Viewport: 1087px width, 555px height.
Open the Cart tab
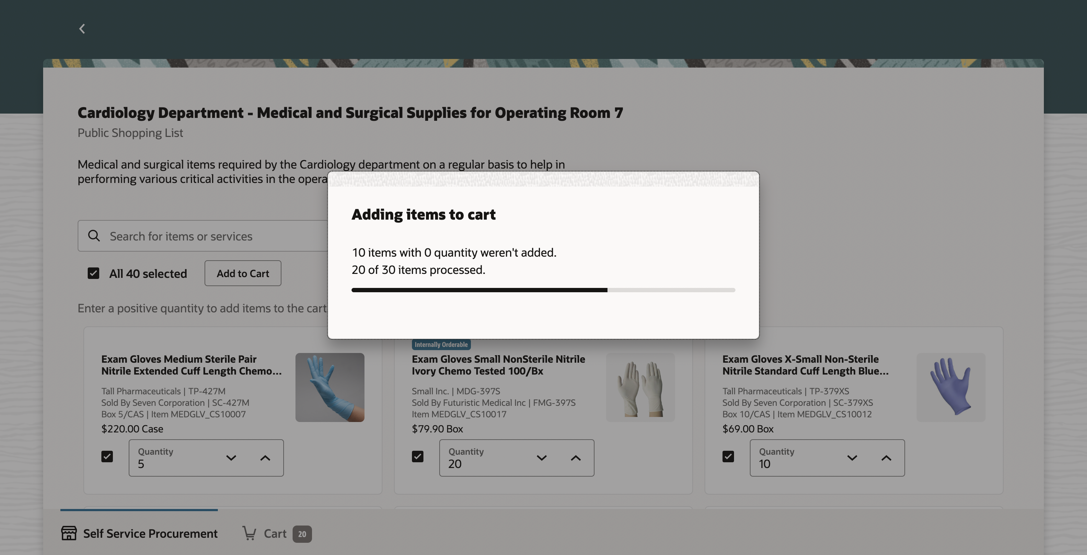click(275, 533)
